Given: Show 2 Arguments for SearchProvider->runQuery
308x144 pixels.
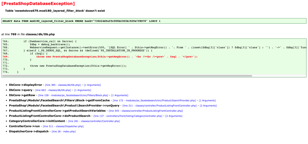Looking at the screenshot, I should (209, 106).
